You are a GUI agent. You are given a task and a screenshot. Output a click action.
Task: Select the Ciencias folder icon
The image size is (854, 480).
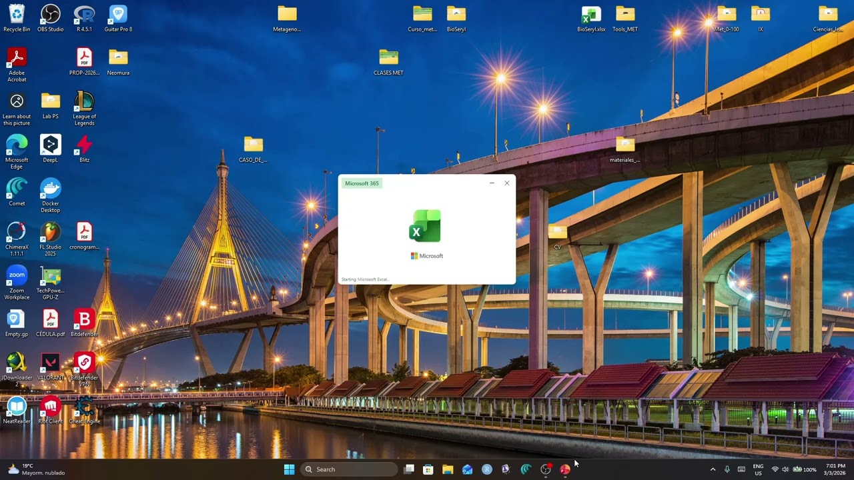tap(828, 19)
